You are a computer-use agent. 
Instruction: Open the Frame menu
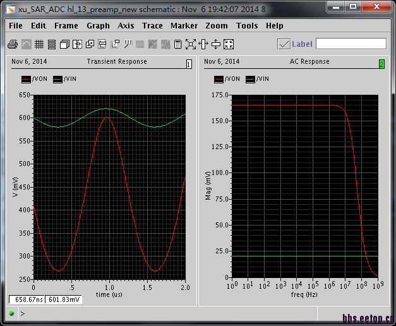[x=66, y=26]
